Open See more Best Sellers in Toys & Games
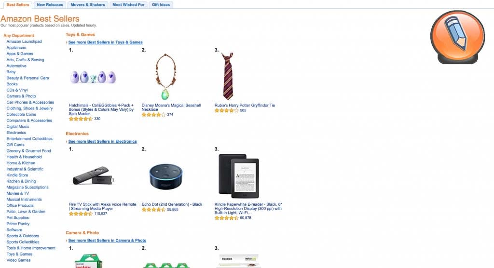The image size is (494, 268). [105, 42]
